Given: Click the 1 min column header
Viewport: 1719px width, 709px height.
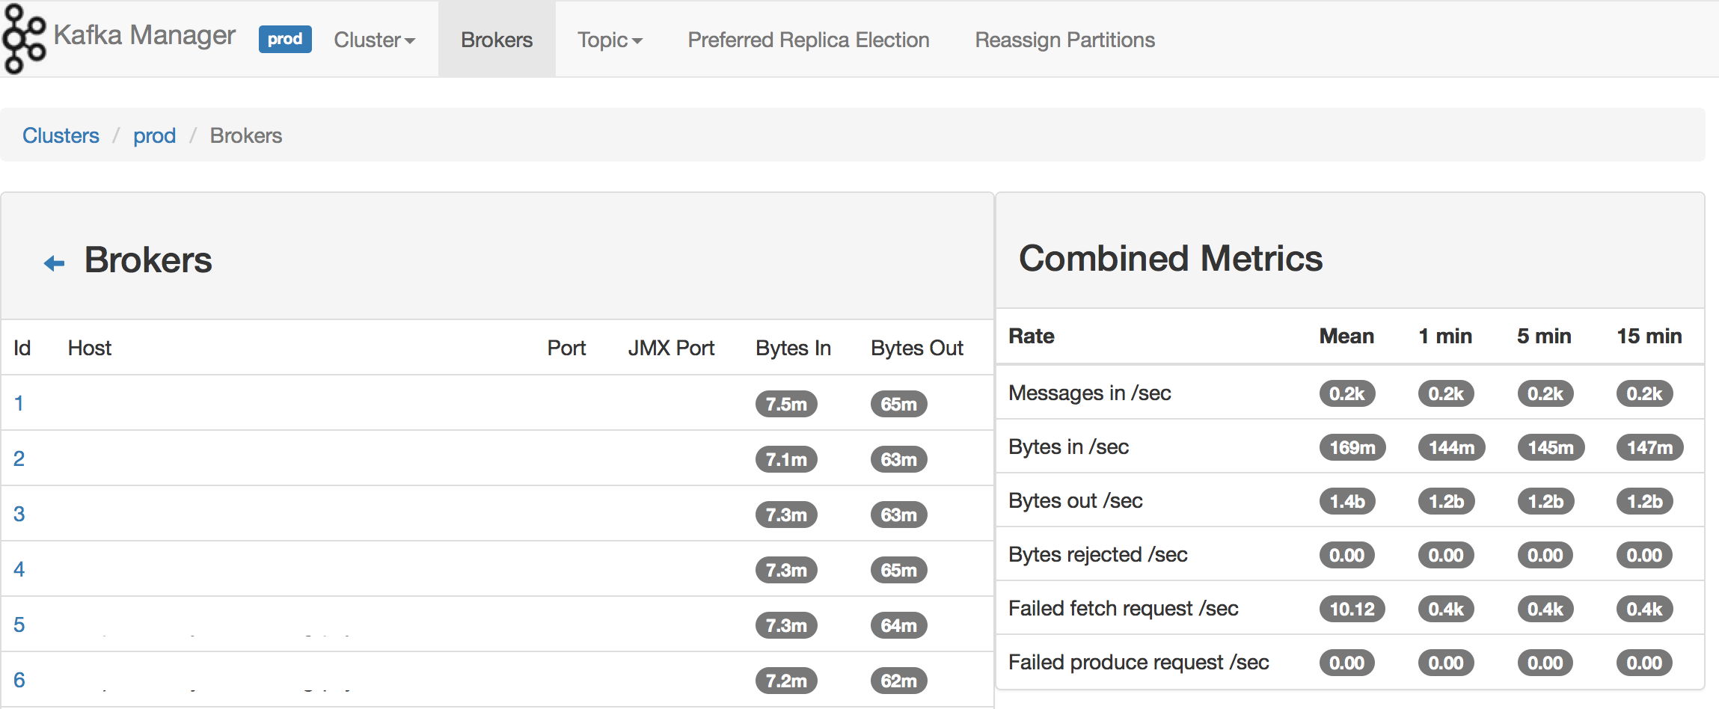Looking at the screenshot, I should 1445,336.
